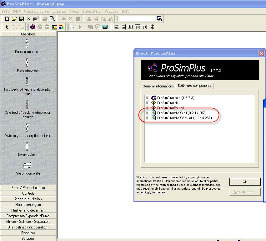
Task: Expand Feed / Product stream category
Action: click(28, 188)
